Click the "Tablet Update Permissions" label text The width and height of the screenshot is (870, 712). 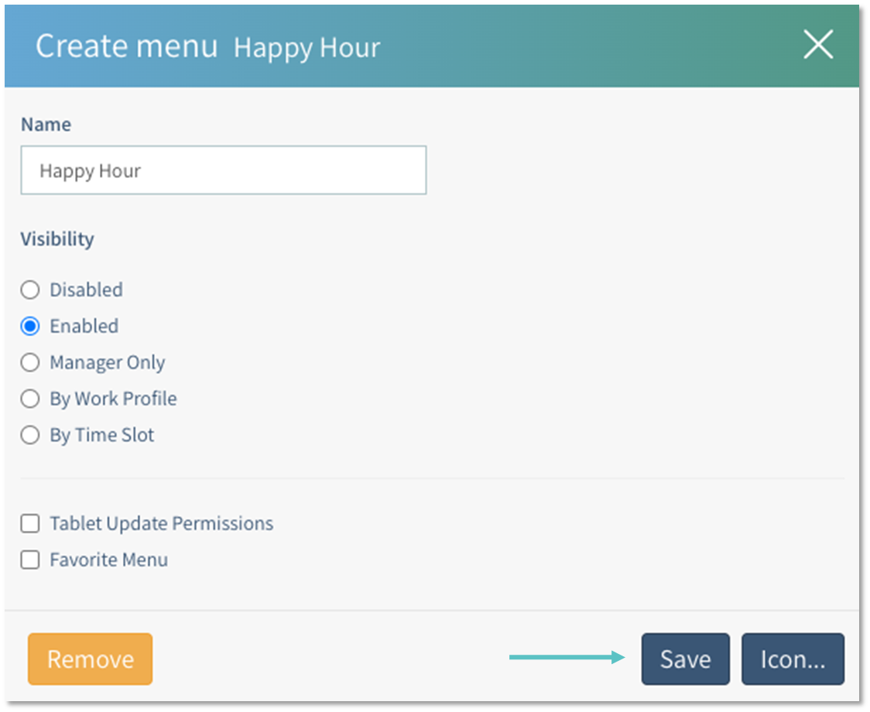pos(161,524)
